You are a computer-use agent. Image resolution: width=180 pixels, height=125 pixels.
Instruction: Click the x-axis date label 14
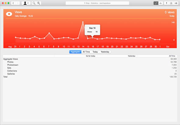(x=83, y=47)
